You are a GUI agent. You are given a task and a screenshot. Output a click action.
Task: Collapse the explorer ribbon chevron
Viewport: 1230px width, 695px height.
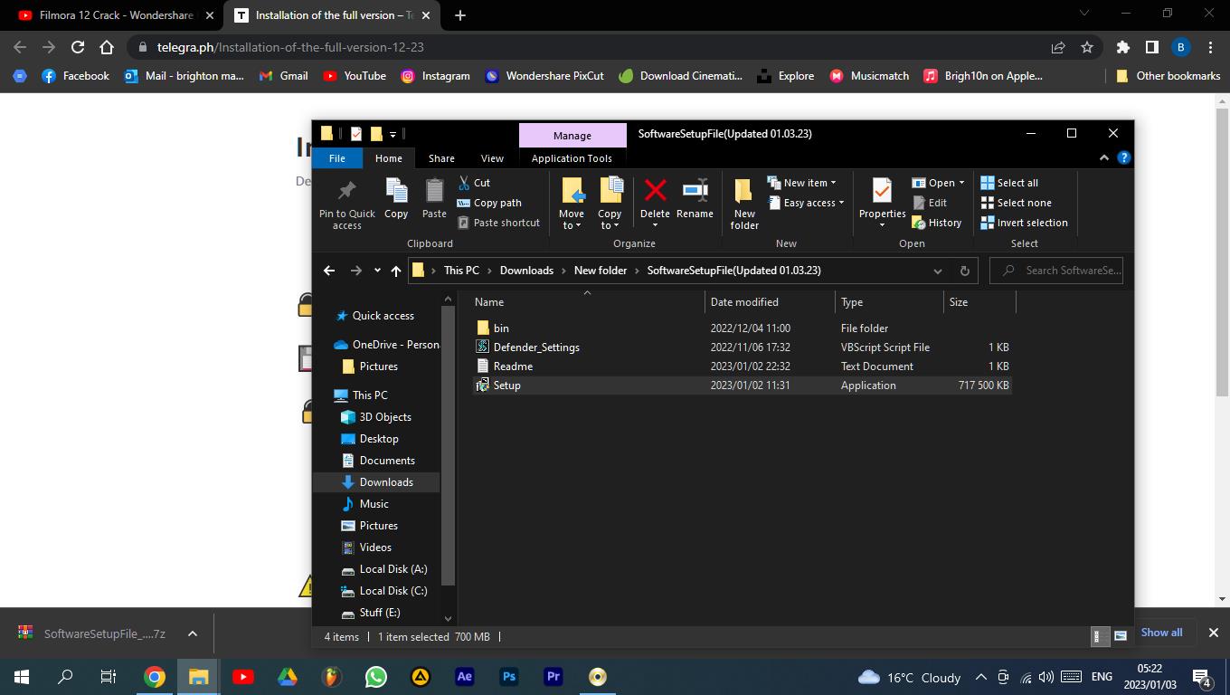tap(1103, 157)
